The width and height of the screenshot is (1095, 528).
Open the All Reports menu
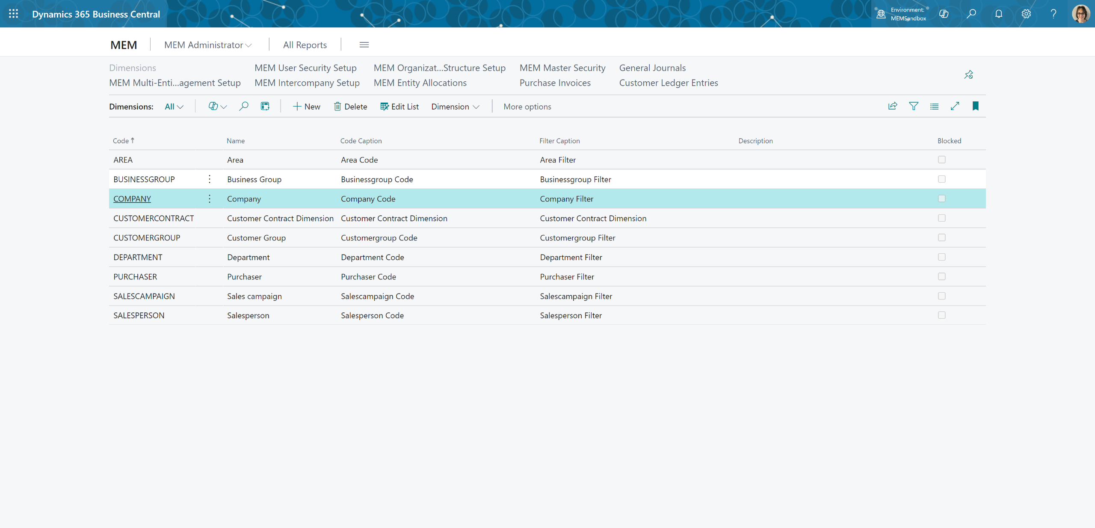[305, 45]
